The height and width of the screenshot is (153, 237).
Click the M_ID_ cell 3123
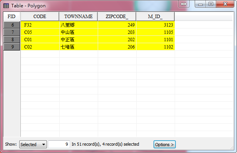tap(155, 25)
